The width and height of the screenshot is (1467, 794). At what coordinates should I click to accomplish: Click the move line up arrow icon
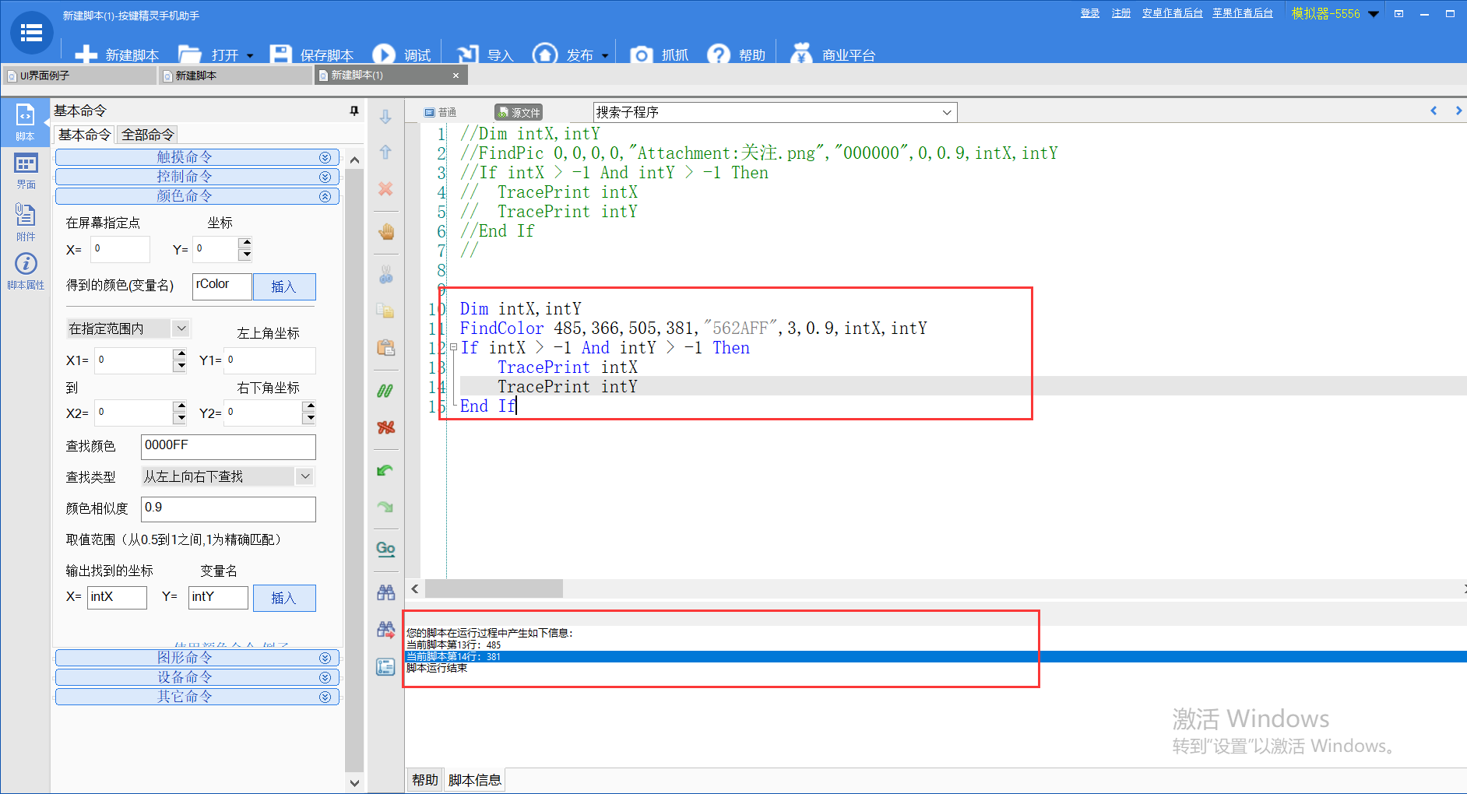(385, 153)
